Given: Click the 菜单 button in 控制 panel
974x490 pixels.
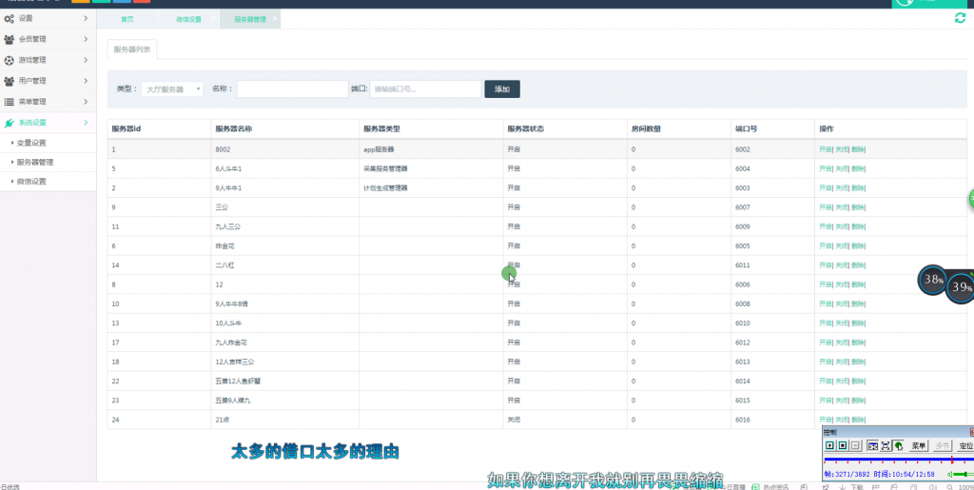Looking at the screenshot, I should 919,445.
